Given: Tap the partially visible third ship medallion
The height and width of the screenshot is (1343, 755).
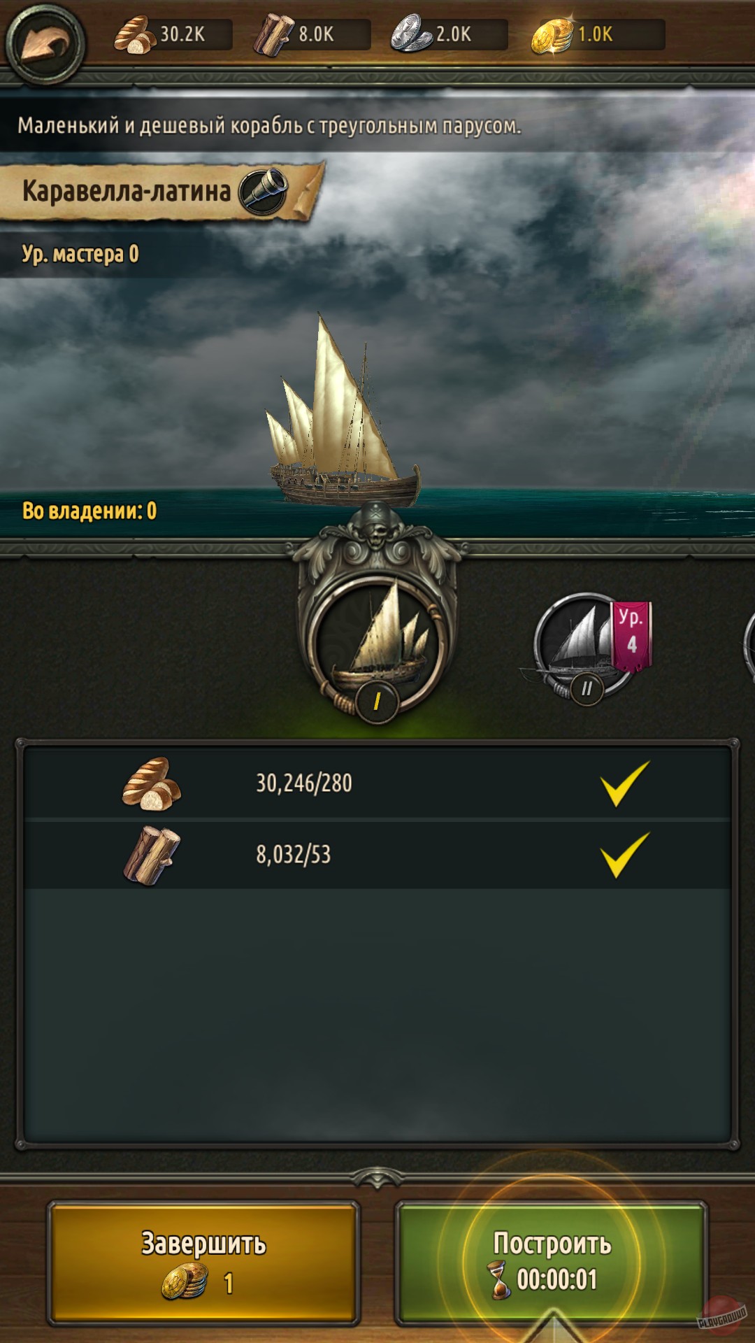Looking at the screenshot, I should pos(749,647).
